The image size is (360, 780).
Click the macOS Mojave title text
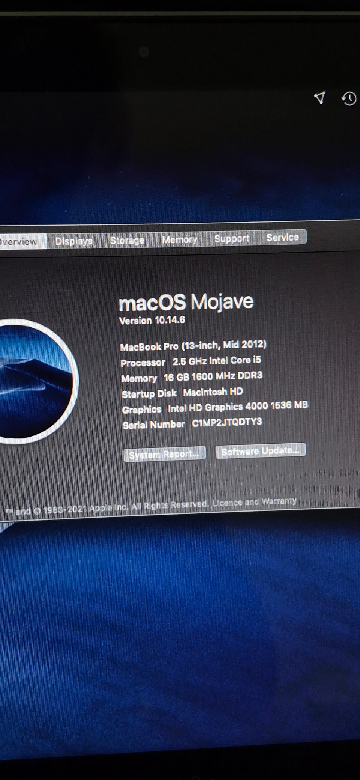pyautogui.click(x=186, y=302)
